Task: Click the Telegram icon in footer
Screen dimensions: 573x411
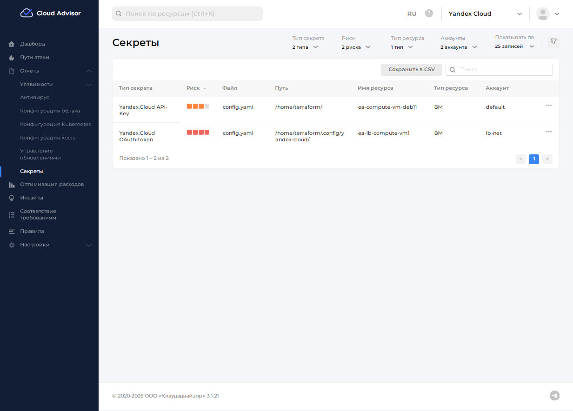Action: (554, 396)
